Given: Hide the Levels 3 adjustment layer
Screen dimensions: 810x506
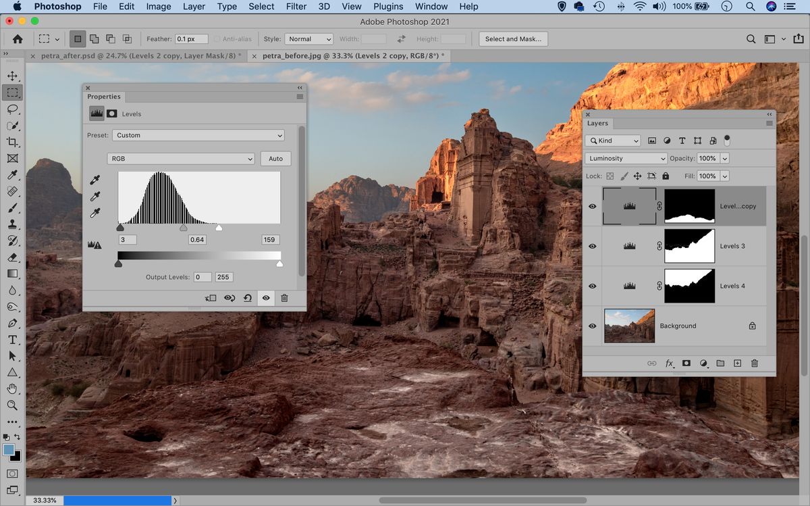Looking at the screenshot, I should click(592, 246).
